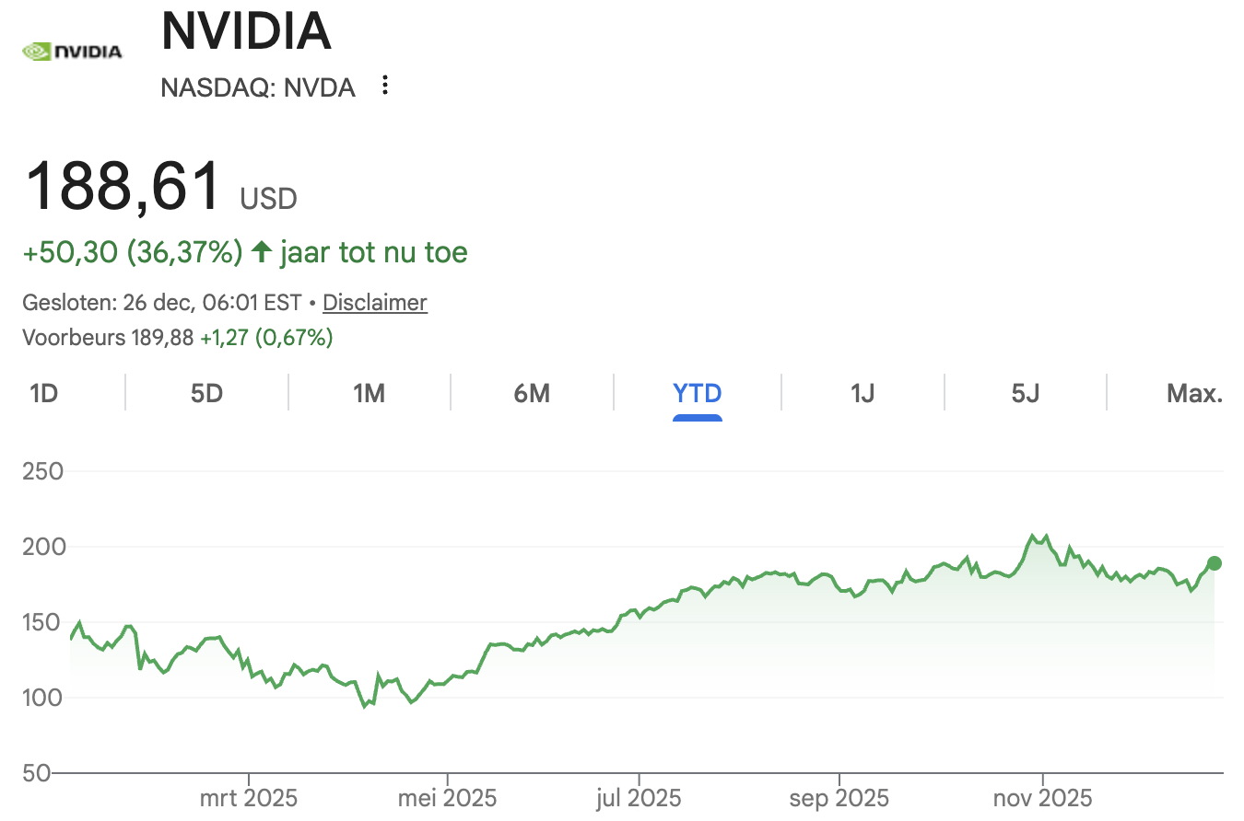
Task: Switch chart to 1J range
Action: (x=862, y=394)
